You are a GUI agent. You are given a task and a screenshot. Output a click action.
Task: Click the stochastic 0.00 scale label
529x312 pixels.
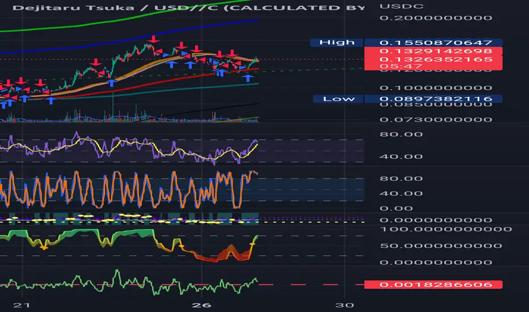click(x=396, y=208)
